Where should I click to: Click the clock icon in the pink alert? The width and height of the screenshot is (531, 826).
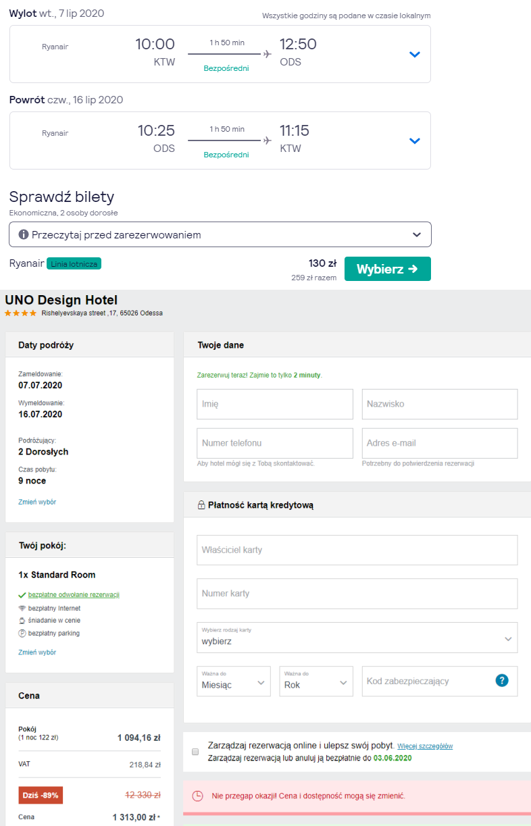198,796
